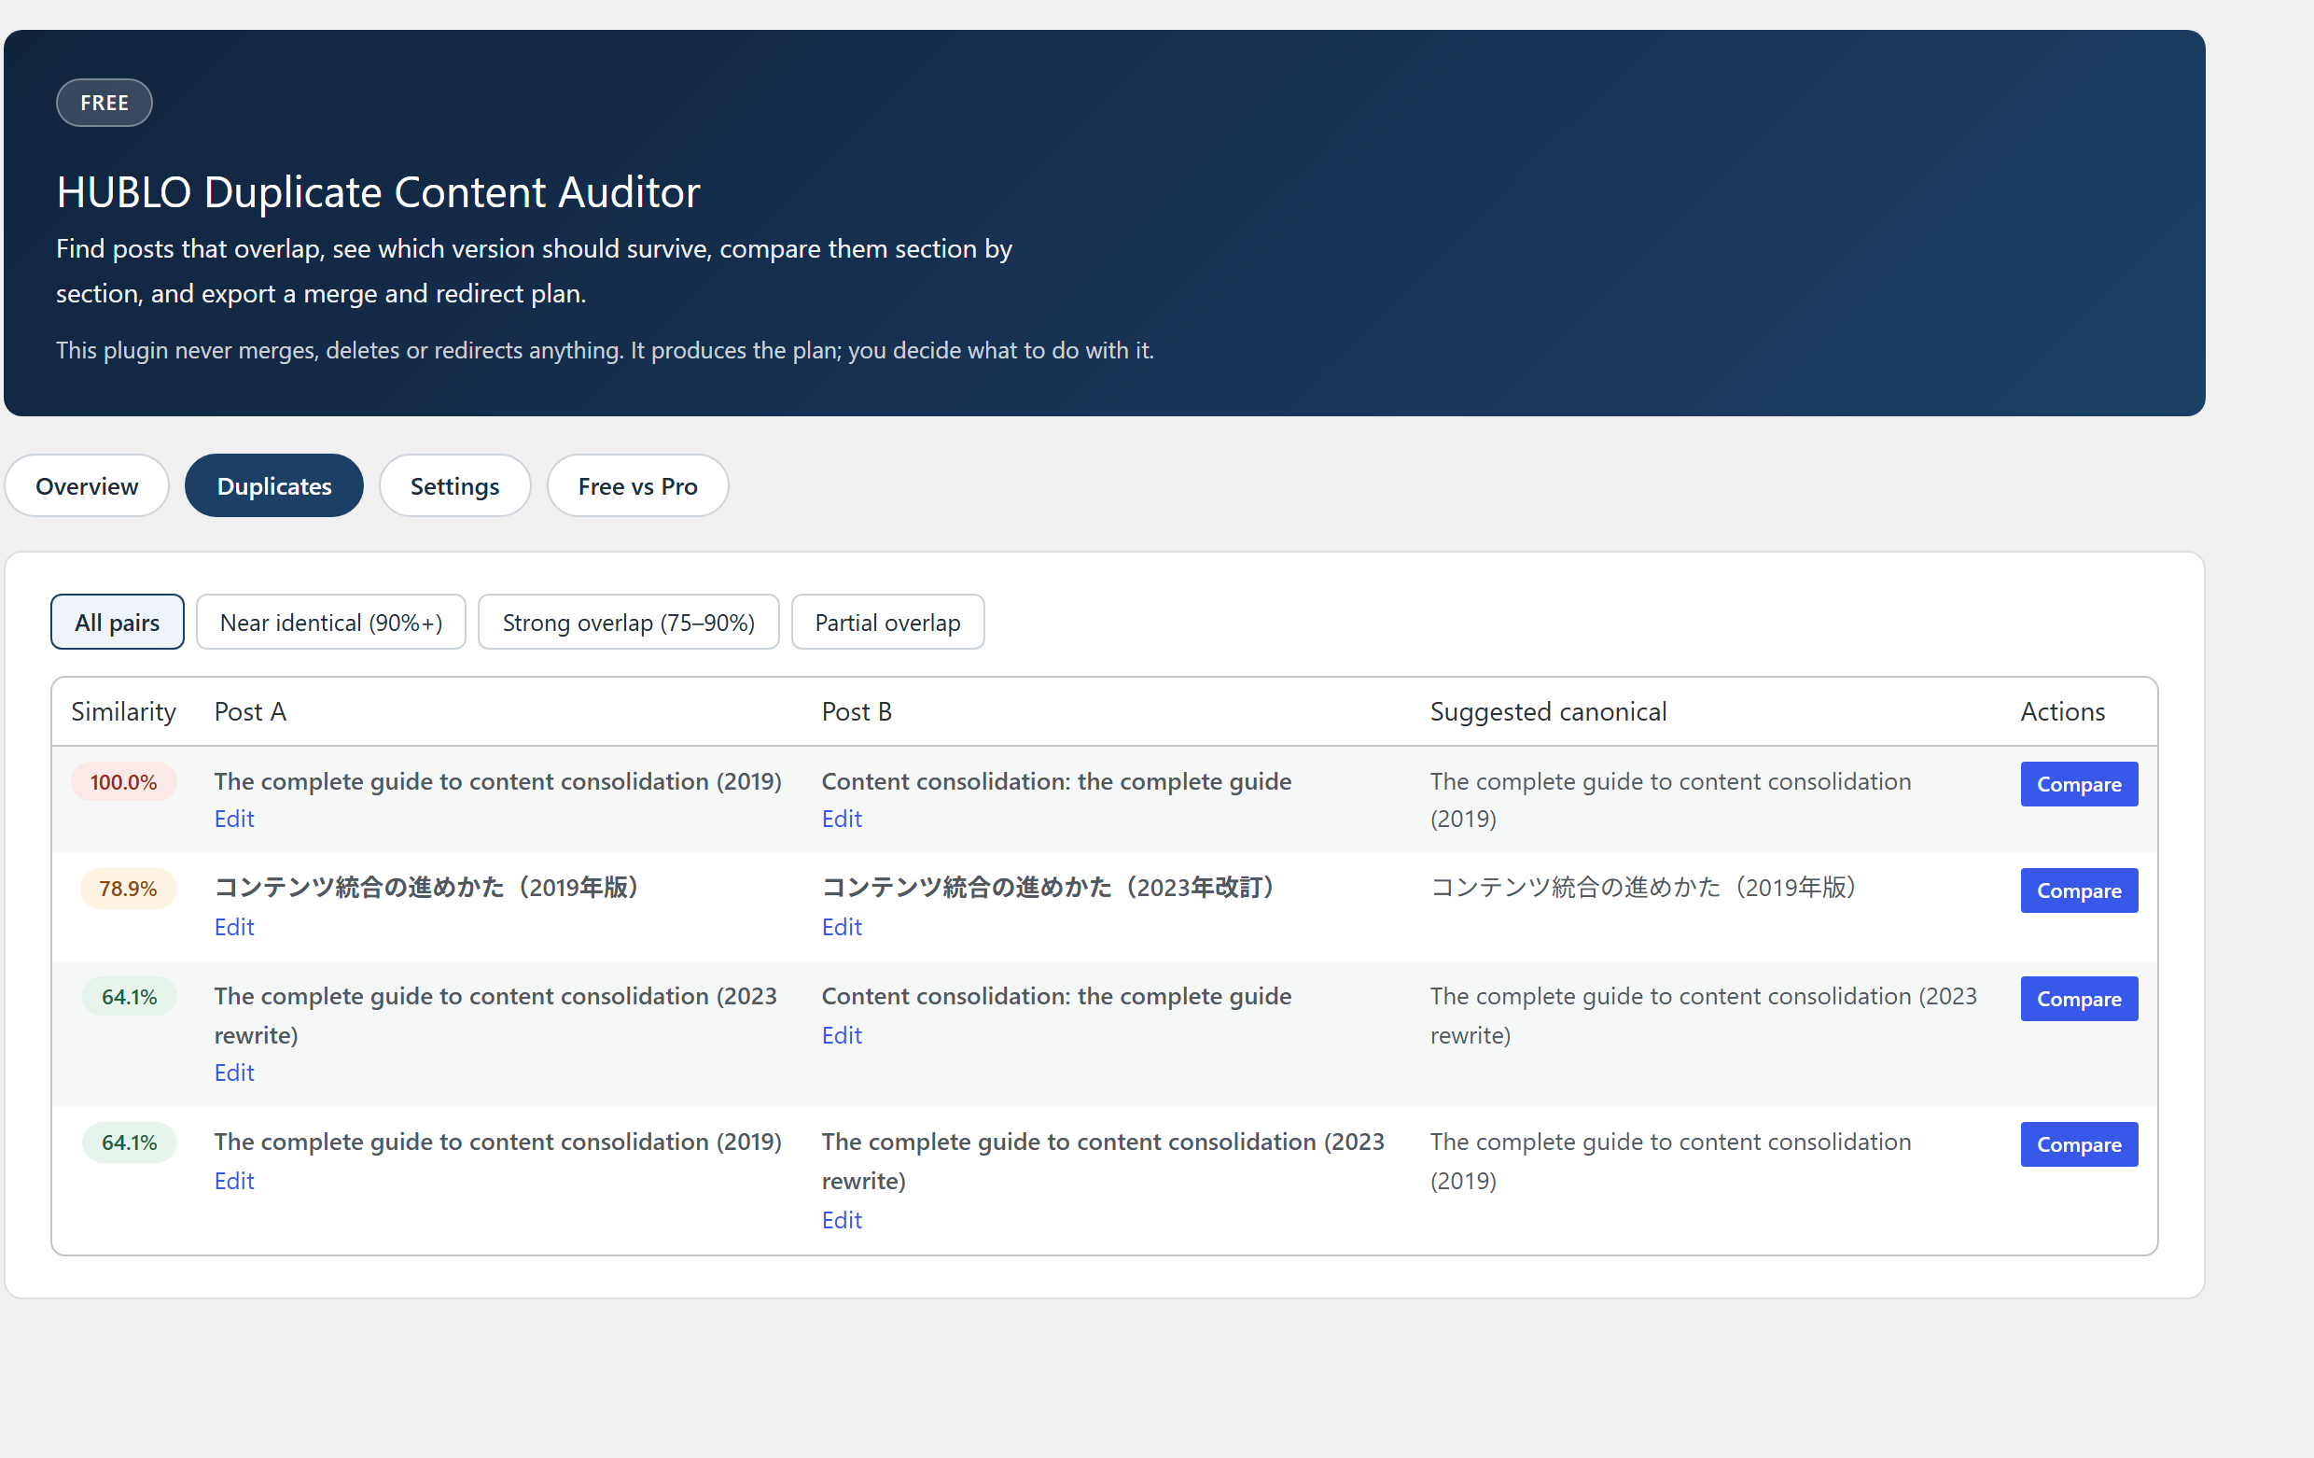Compare the 100.0% similarity pair
2314x1458 pixels.
pyautogui.click(x=2079, y=784)
